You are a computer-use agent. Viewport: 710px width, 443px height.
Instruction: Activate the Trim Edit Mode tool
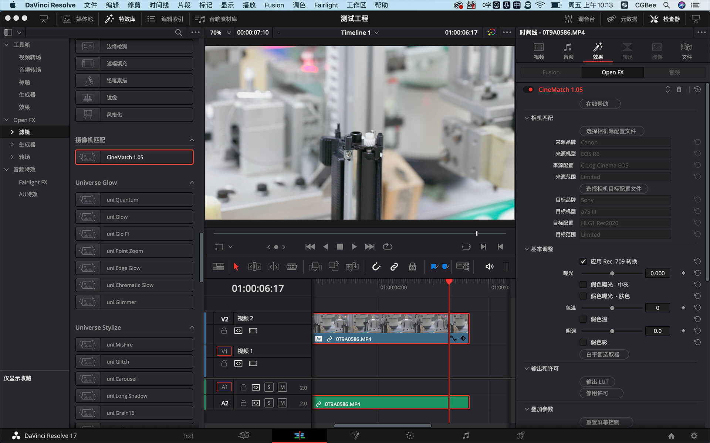254,267
